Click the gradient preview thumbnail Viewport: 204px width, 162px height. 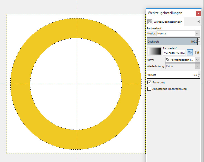point(154,51)
